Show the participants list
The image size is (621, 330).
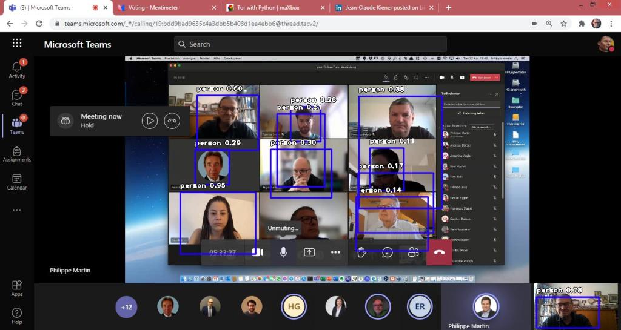(414, 252)
